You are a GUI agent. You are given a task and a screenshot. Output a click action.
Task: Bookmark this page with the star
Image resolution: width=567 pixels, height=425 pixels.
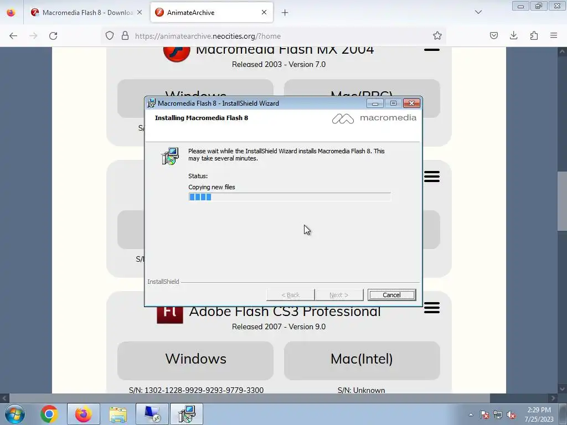pos(437,36)
